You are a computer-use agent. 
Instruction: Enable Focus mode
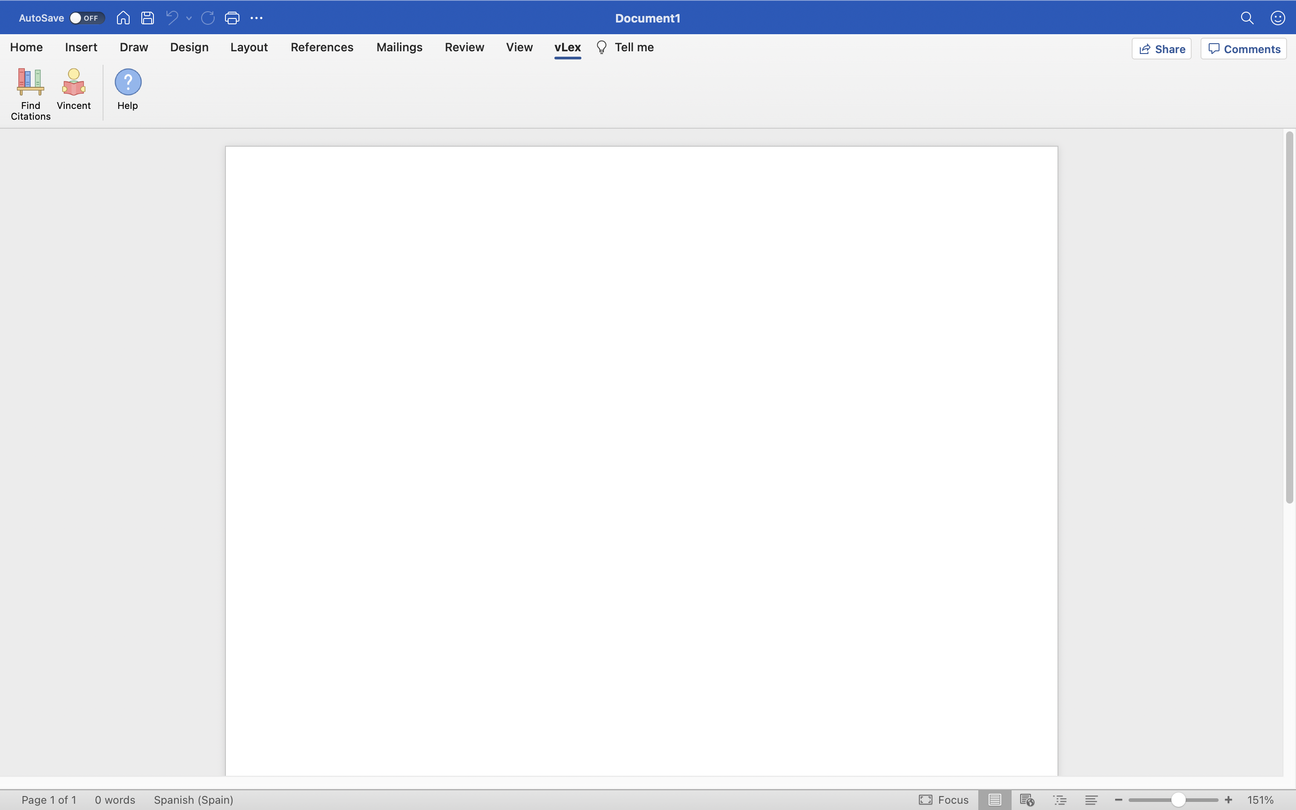click(x=944, y=800)
